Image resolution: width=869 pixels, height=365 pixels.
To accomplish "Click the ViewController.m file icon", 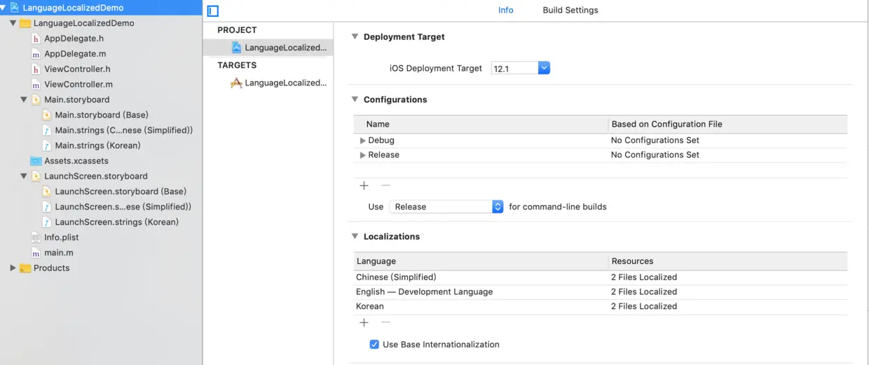I will 36,85.
